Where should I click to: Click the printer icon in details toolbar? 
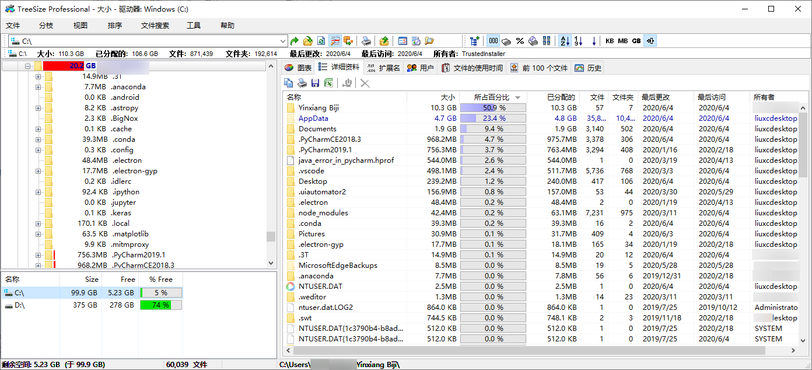coord(302,83)
